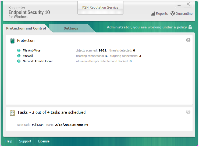The height and width of the screenshot is (147, 199).
Task: Click the Administrator policy notice text
Action: [147, 27]
